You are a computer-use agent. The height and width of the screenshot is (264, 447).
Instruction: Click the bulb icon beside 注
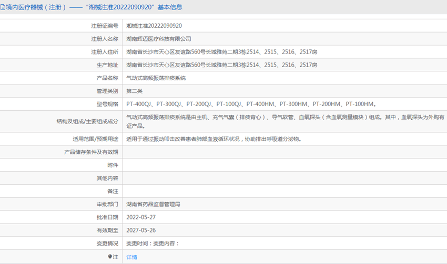110,257
